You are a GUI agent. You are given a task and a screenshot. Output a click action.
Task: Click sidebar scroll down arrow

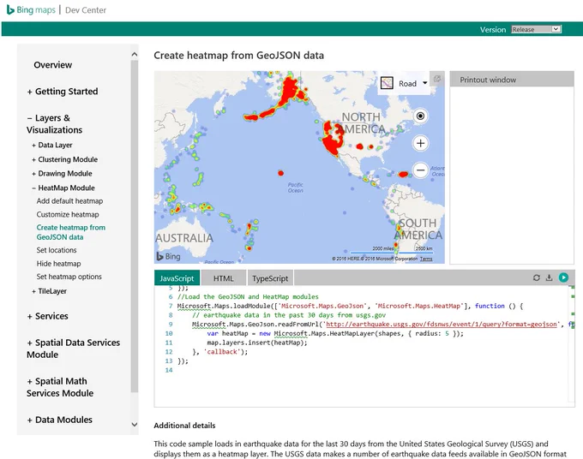click(135, 425)
